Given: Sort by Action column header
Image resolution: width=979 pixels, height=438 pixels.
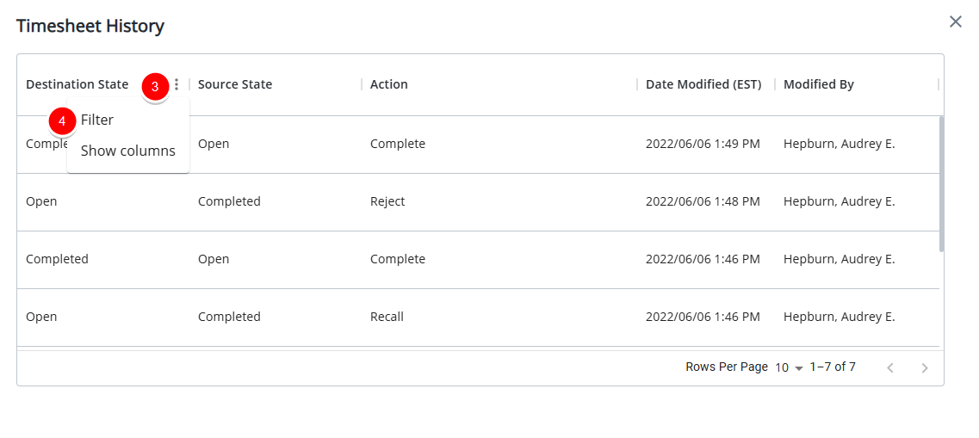Looking at the screenshot, I should point(389,84).
